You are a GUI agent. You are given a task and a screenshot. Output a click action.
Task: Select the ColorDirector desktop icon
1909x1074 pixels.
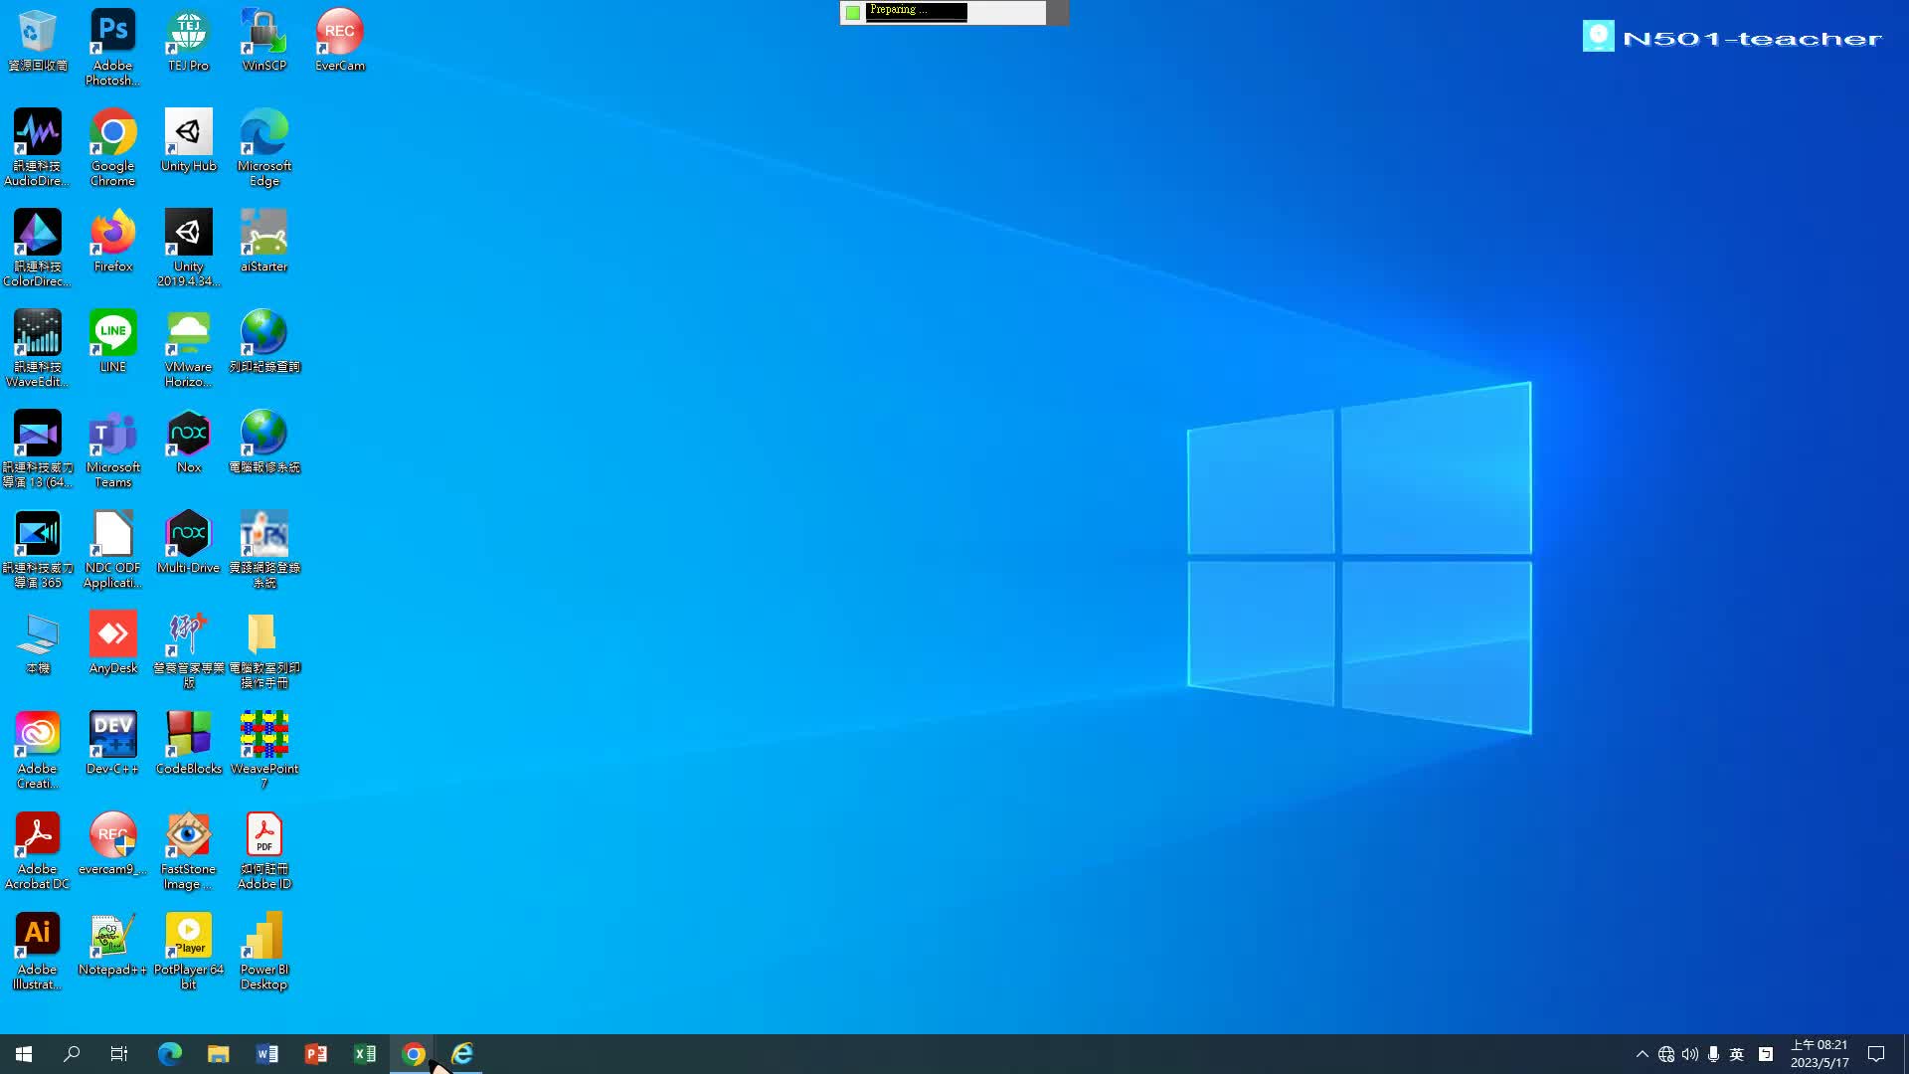point(38,248)
